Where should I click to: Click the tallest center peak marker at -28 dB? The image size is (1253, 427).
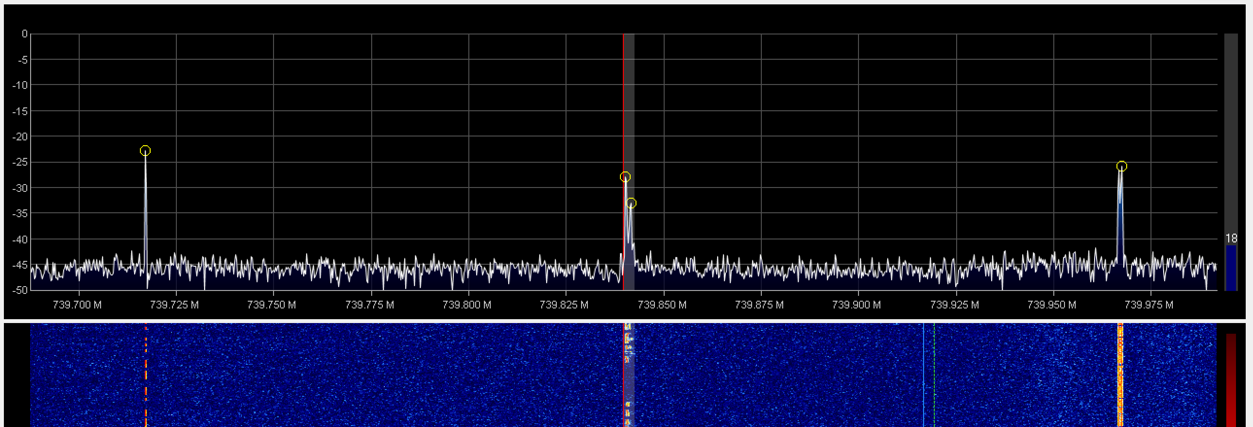pos(625,177)
